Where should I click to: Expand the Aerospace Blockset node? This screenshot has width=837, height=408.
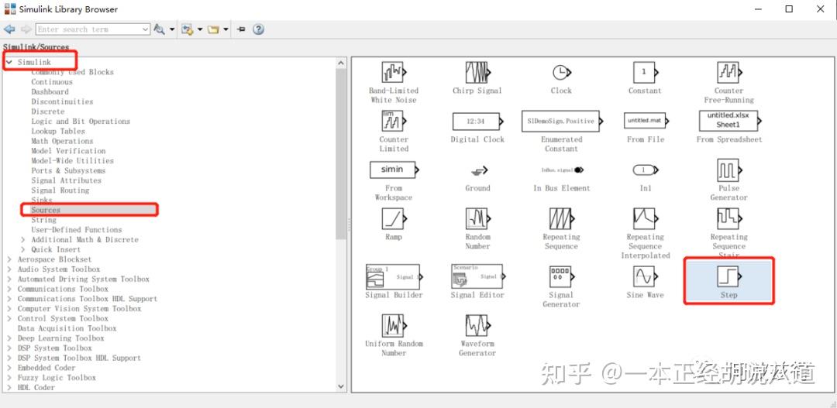click(x=9, y=259)
